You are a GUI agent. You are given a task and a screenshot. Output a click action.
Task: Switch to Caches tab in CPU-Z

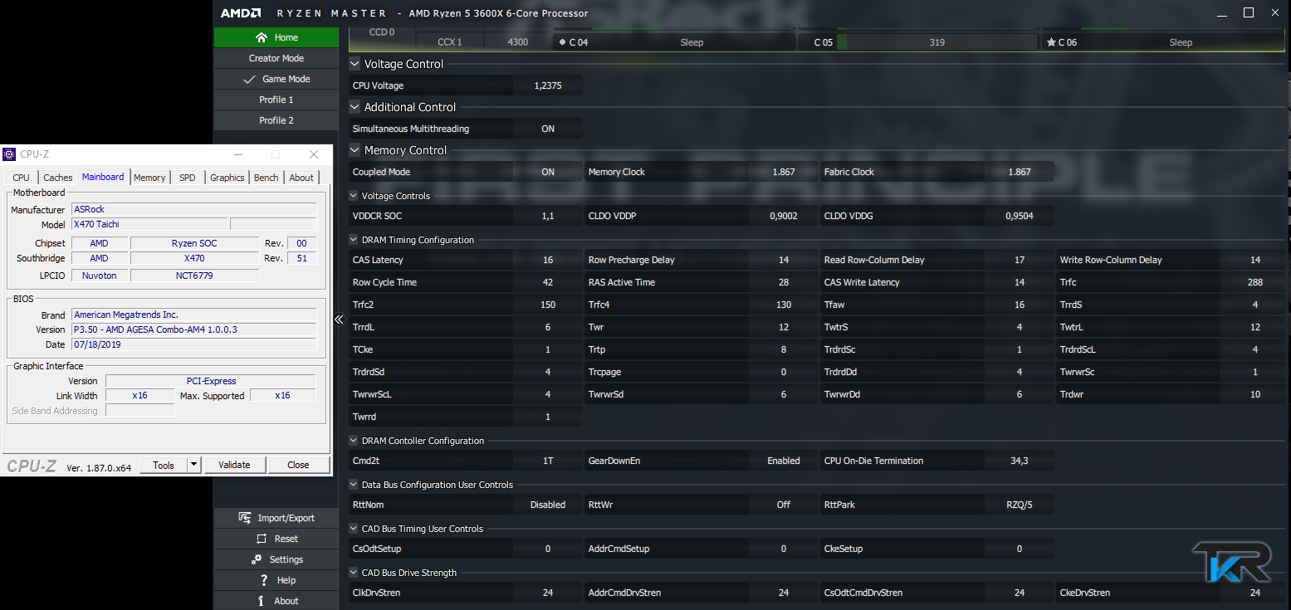point(58,178)
